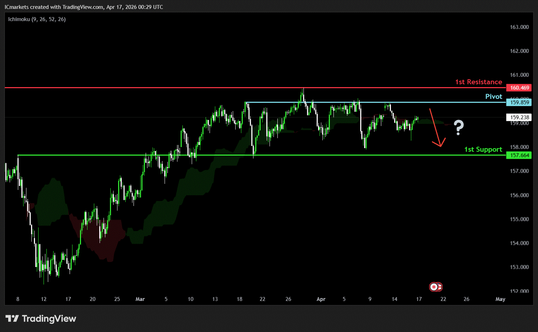Click the 1st Support text label
The image size is (538, 332).
coord(483,150)
